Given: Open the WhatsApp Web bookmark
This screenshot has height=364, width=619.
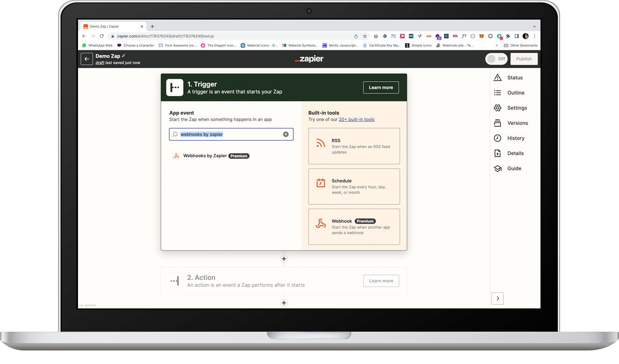Looking at the screenshot, I should pyautogui.click(x=97, y=46).
